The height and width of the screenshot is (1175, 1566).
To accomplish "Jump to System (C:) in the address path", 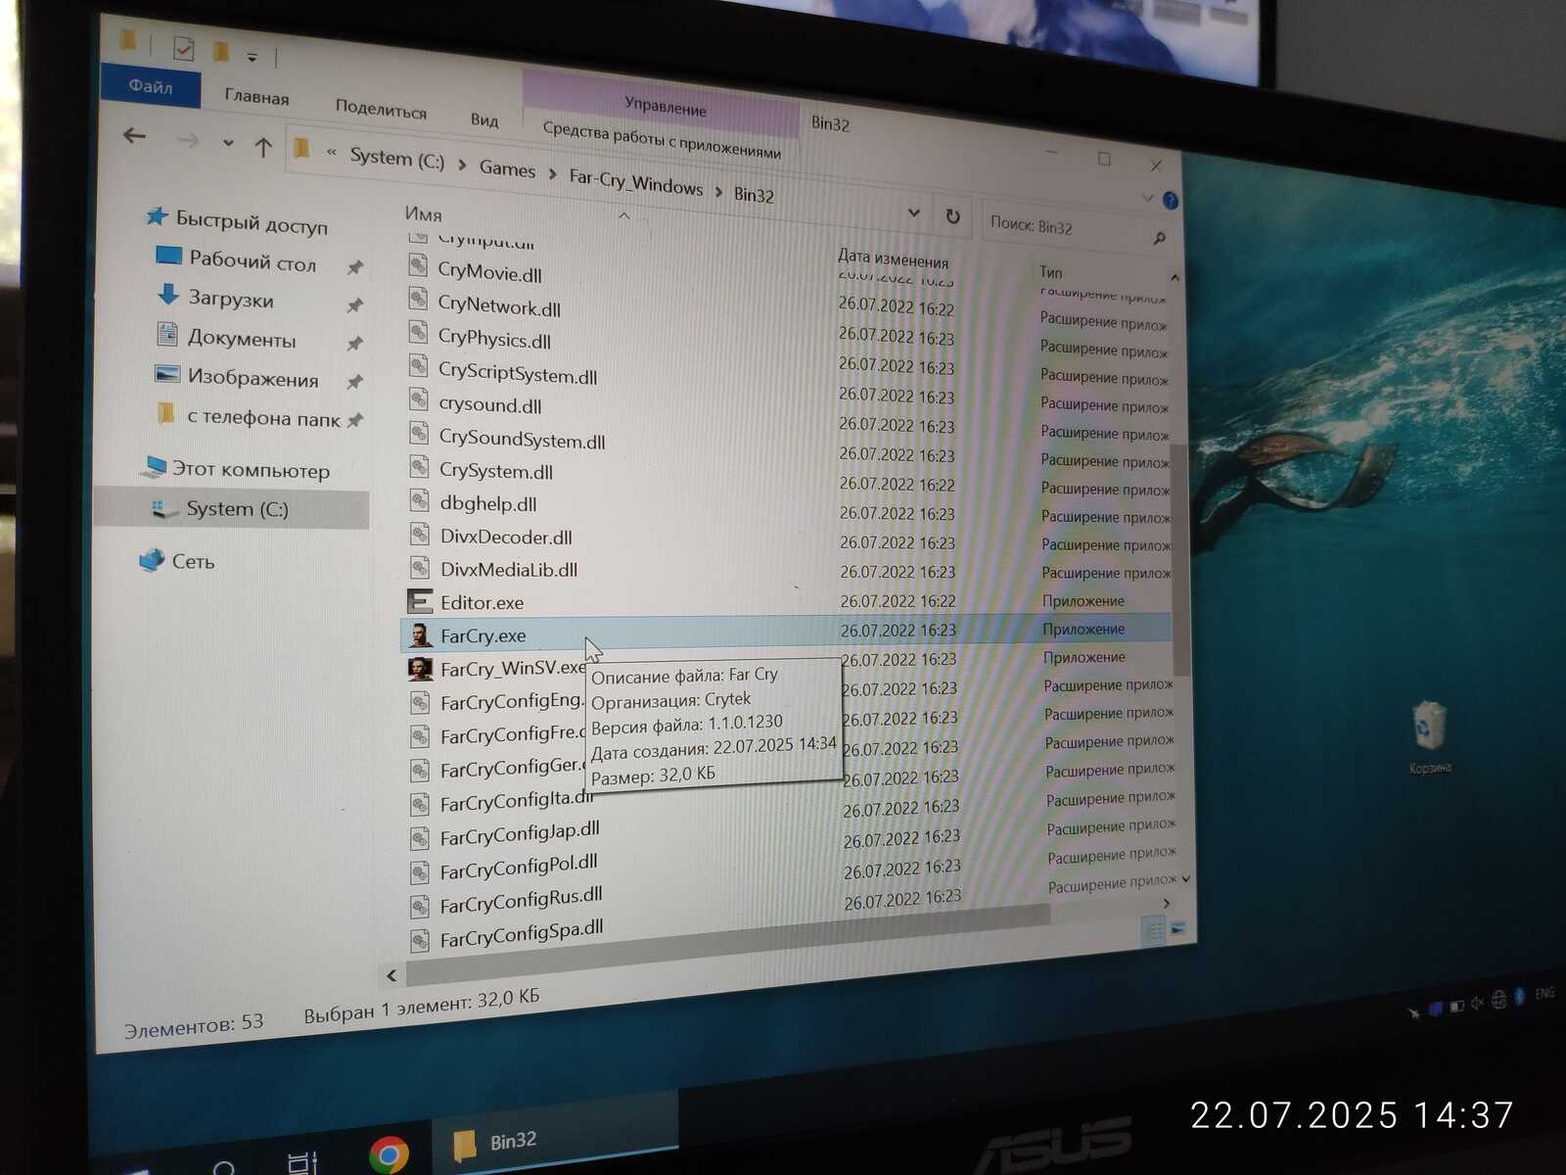I will coord(396,159).
